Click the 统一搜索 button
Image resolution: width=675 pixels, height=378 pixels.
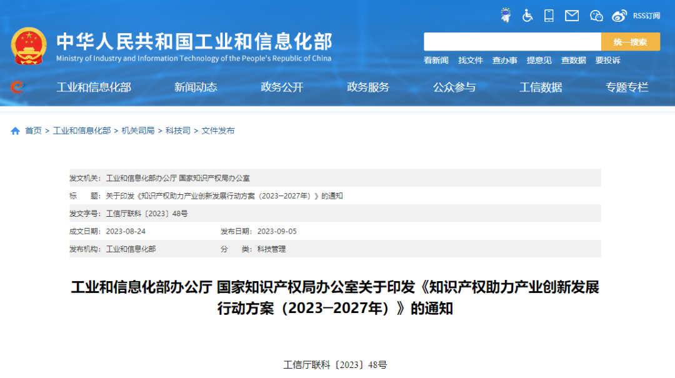[x=630, y=42]
